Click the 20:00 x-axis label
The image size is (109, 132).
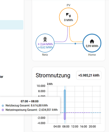click(92, 126)
